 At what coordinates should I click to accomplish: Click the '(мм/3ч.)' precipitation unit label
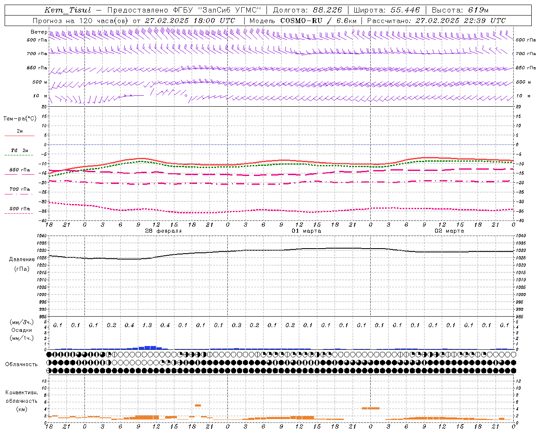[x=22, y=322]
